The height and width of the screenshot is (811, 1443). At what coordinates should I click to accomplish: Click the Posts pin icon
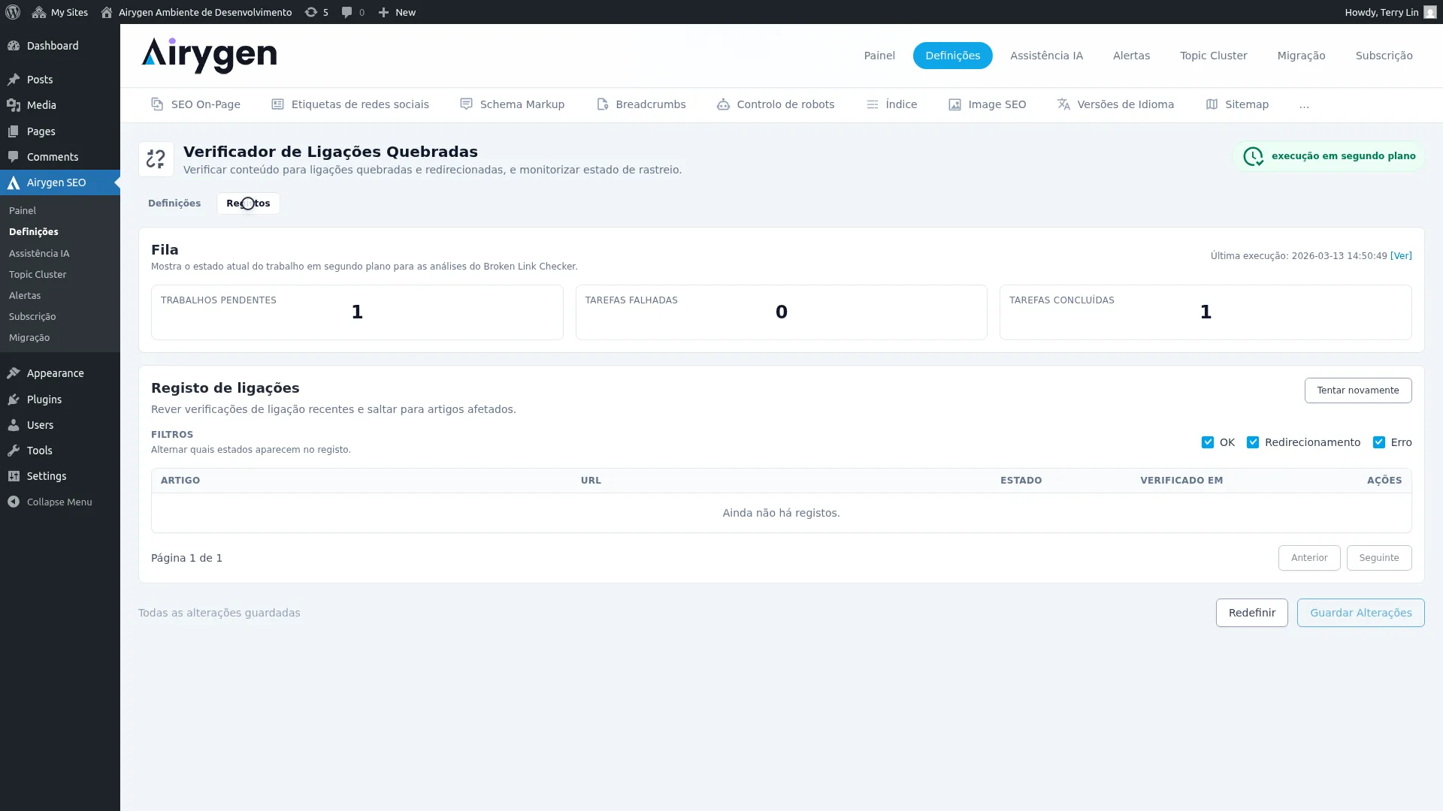tap(14, 80)
